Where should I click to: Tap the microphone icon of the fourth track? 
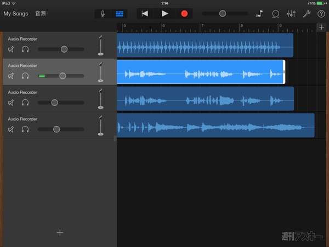click(100, 125)
